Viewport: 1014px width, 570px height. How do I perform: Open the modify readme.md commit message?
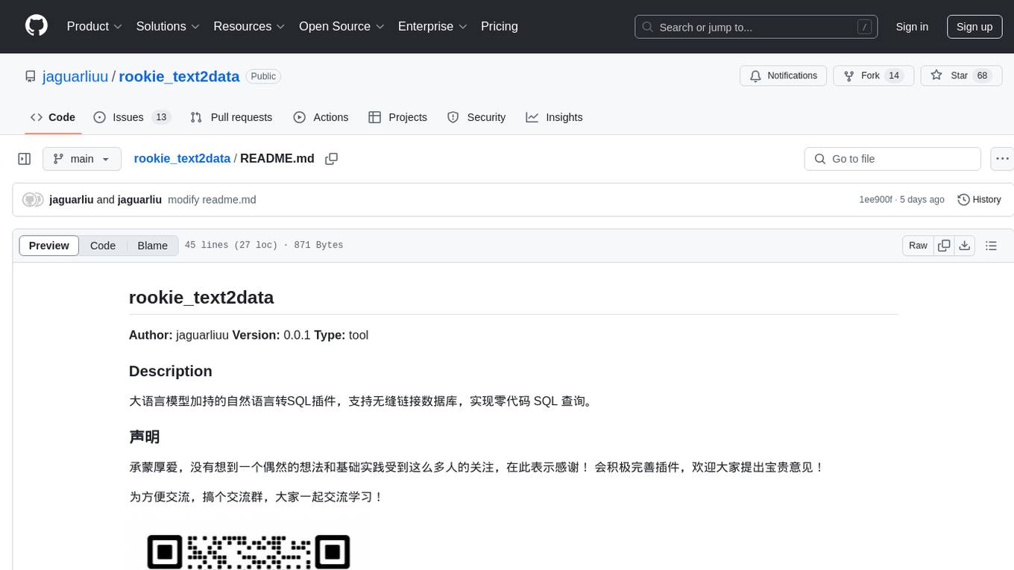pos(212,200)
